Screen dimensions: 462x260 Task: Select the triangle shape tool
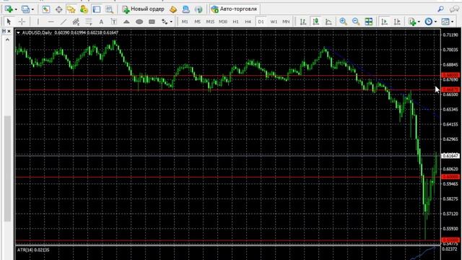[x=126, y=22]
